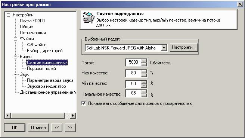Collapse the Видео tree branch
This screenshot has width=245, height=138.
(15, 57)
